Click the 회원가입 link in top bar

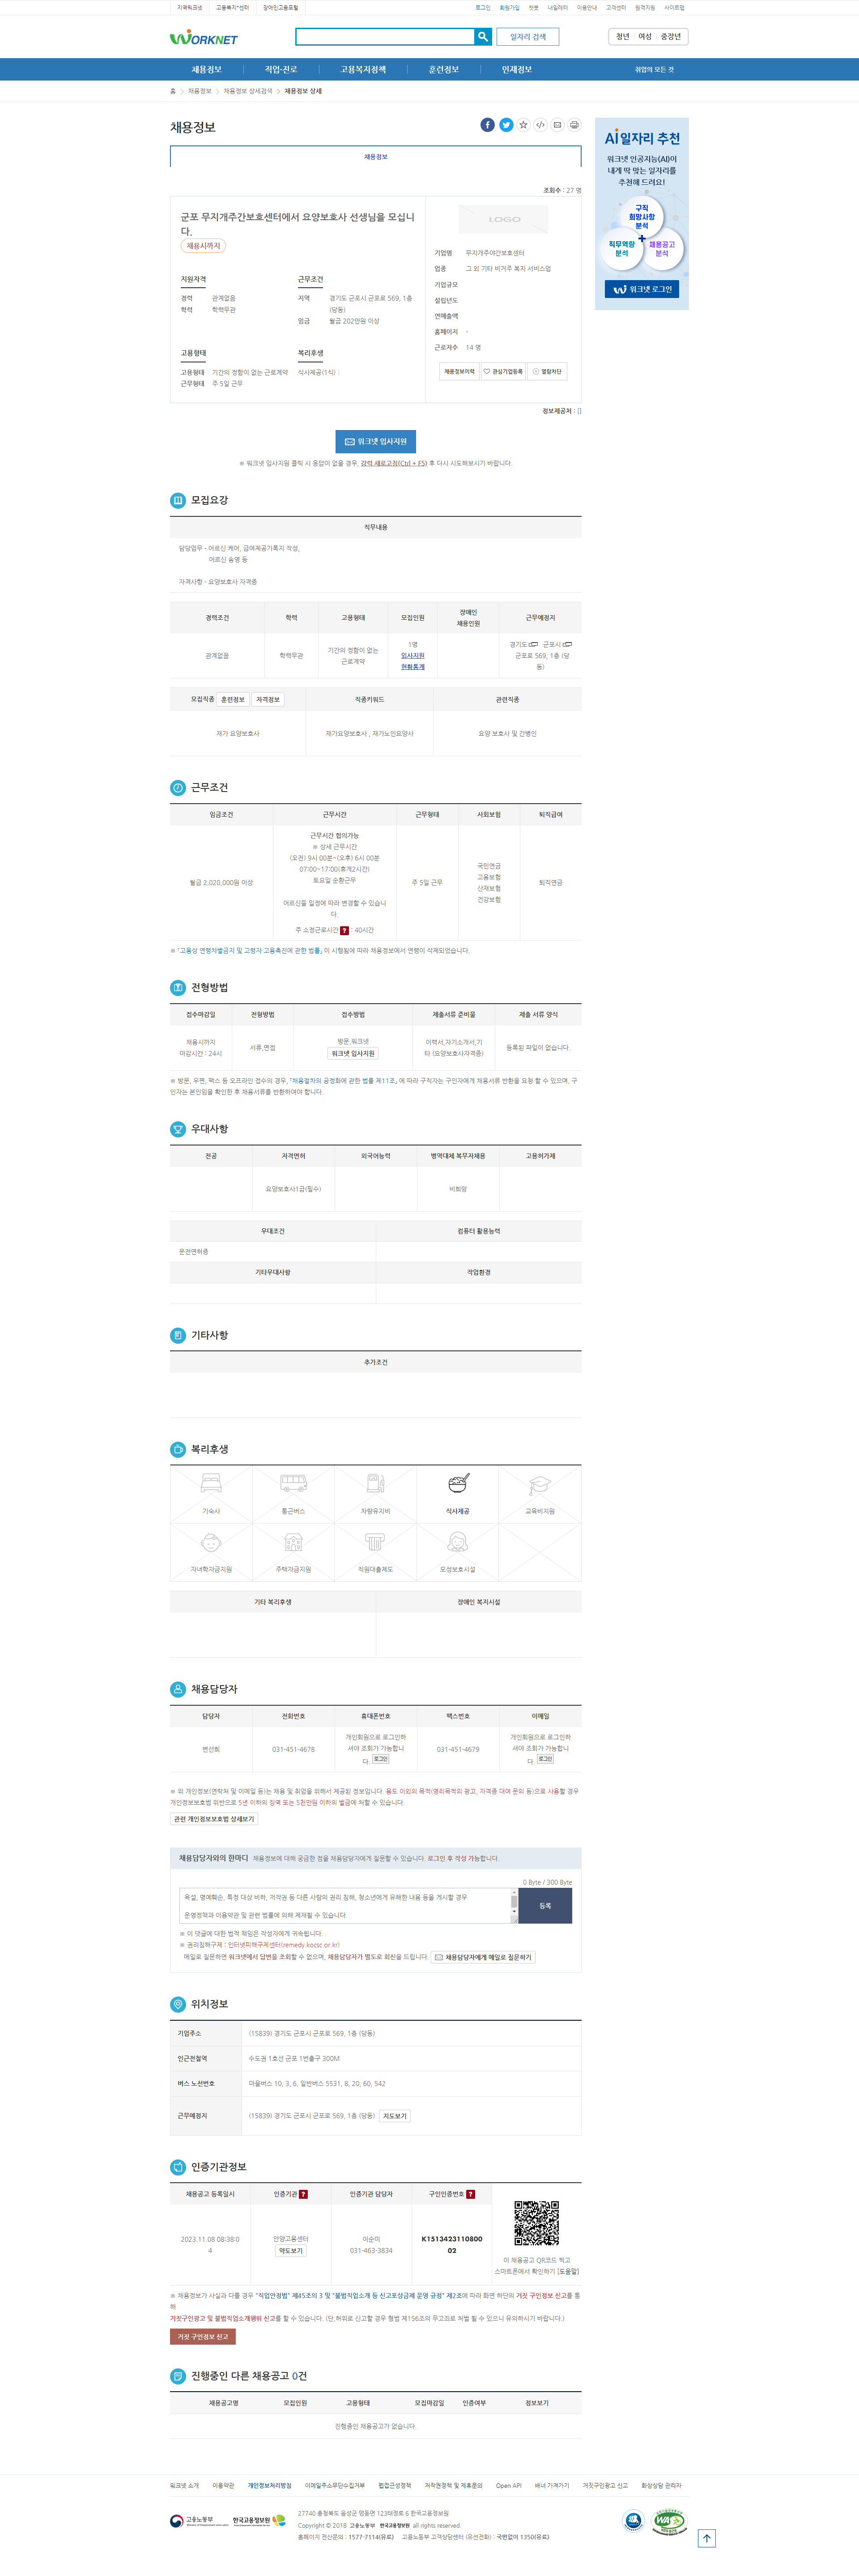coord(510,8)
